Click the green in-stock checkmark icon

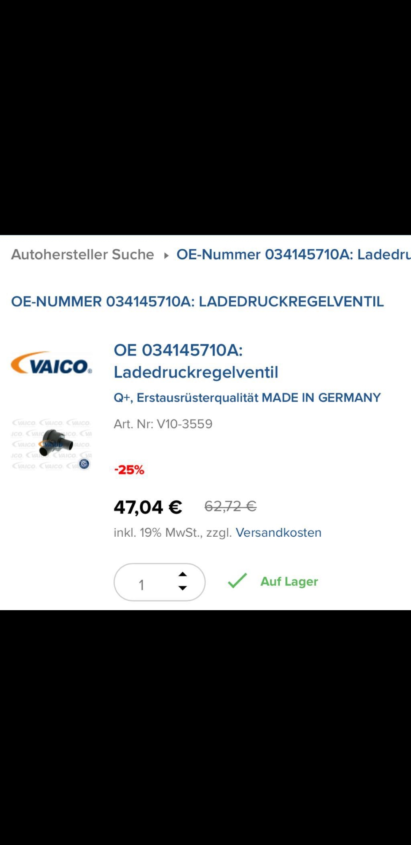(237, 581)
